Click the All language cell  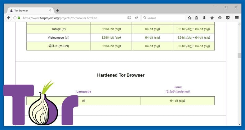point(84,101)
